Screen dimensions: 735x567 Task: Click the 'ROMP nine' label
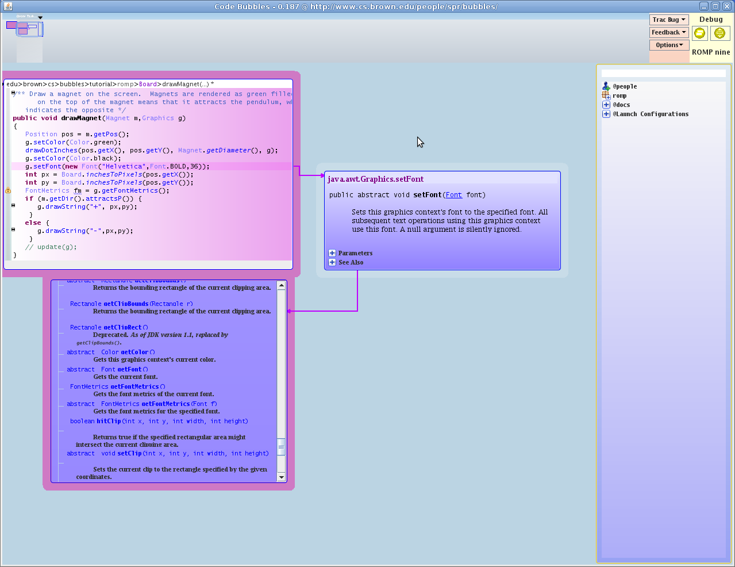tap(711, 52)
